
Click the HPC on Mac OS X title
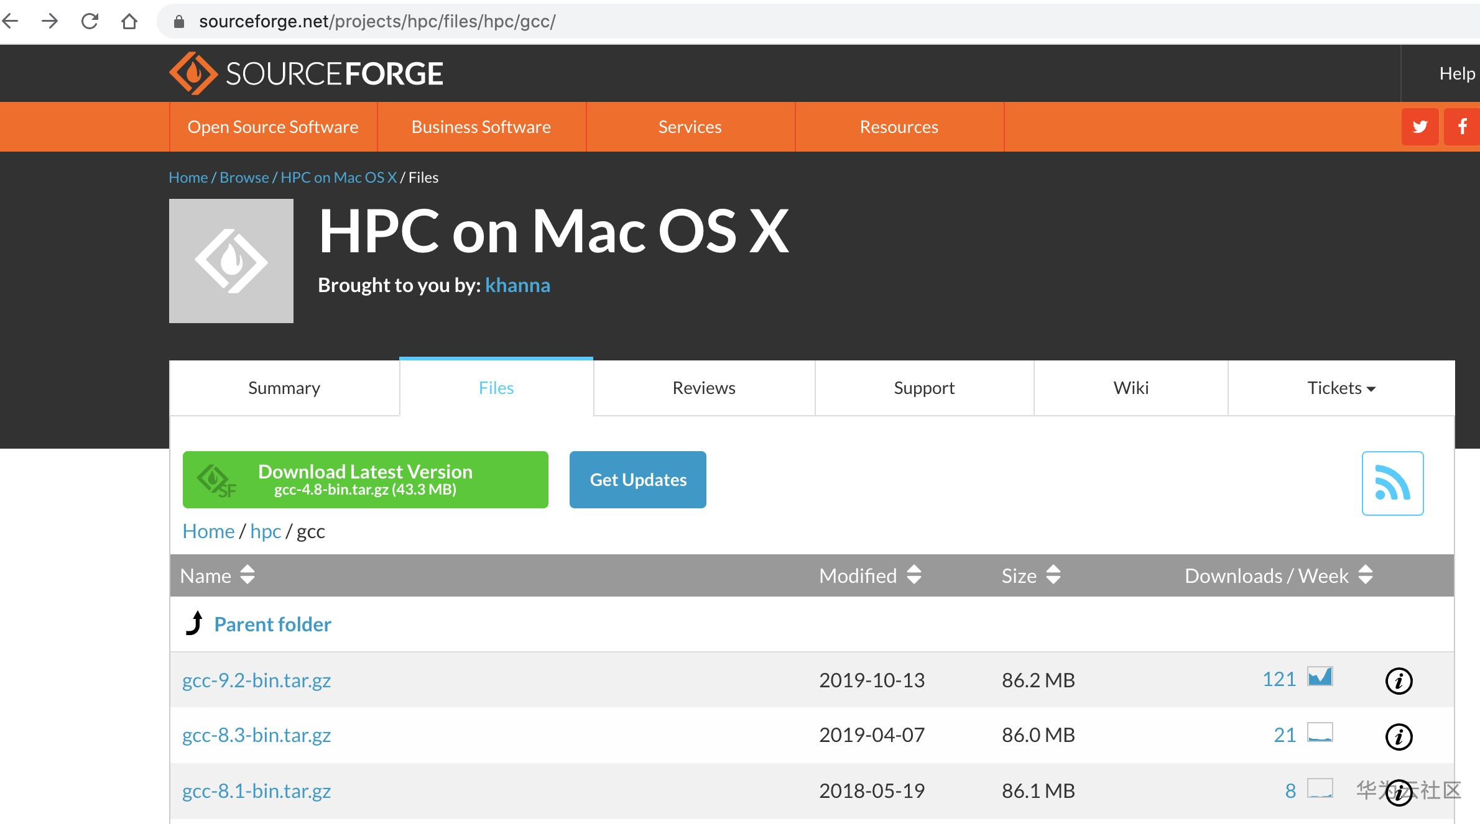(554, 231)
